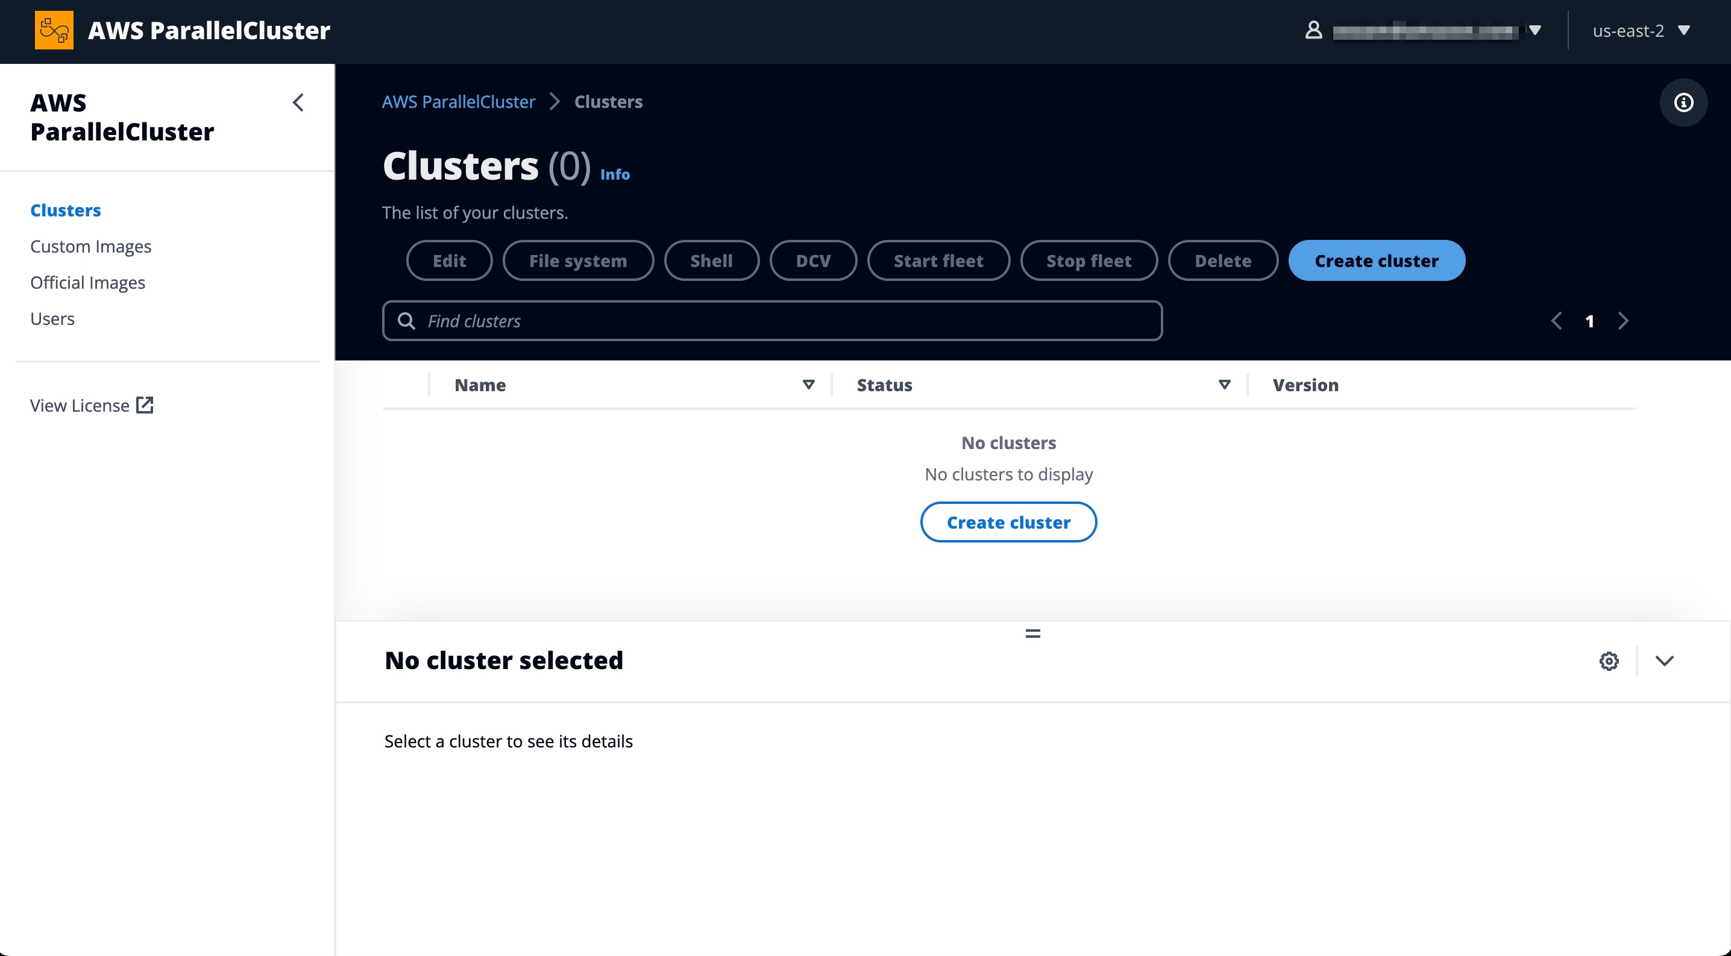
Task: Click the Create cluster link in empty state
Action: coord(1008,521)
